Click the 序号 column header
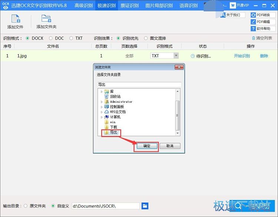Viewport: 278px width, 217px height. [x=7, y=46]
